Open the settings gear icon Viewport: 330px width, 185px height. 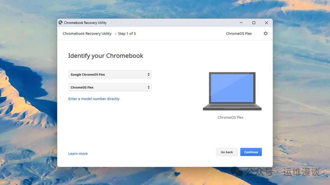(x=265, y=33)
